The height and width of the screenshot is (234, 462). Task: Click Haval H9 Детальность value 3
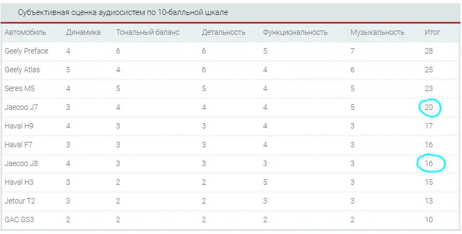pos(204,126)
